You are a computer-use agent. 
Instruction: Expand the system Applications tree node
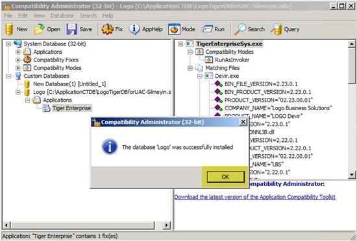18,52
